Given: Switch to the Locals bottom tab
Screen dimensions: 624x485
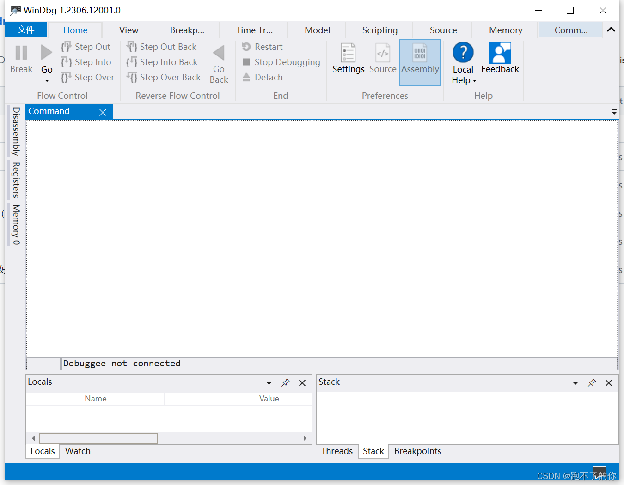Looking at the screenshot, I should [x=43, y=451].
